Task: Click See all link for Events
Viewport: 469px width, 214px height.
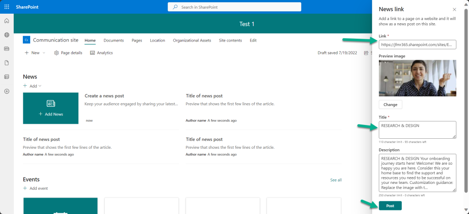Action: pyautogui.click(x=336, y=180)
